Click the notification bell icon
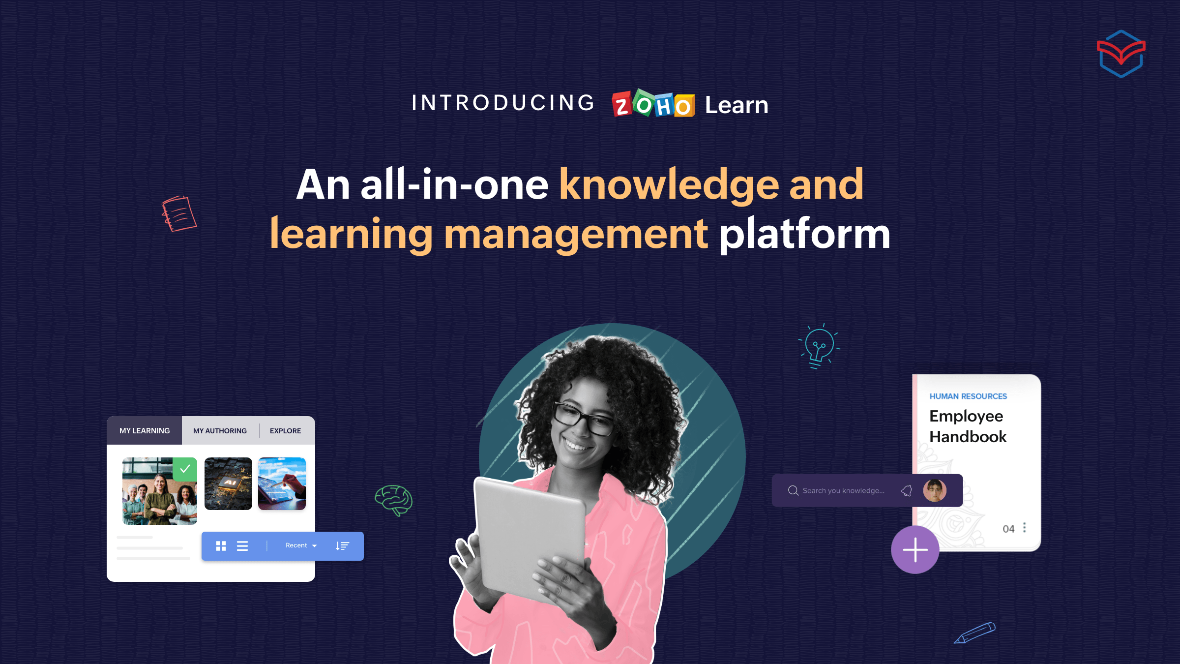 point(906,490)
